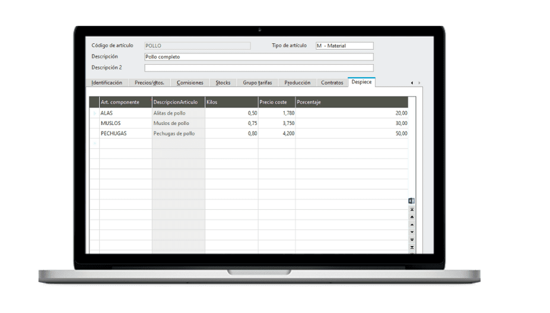The height and width of the screenshot is (313, 550).
Task: Click 'Pechugas de pollo' description cell
Action: 179,133
